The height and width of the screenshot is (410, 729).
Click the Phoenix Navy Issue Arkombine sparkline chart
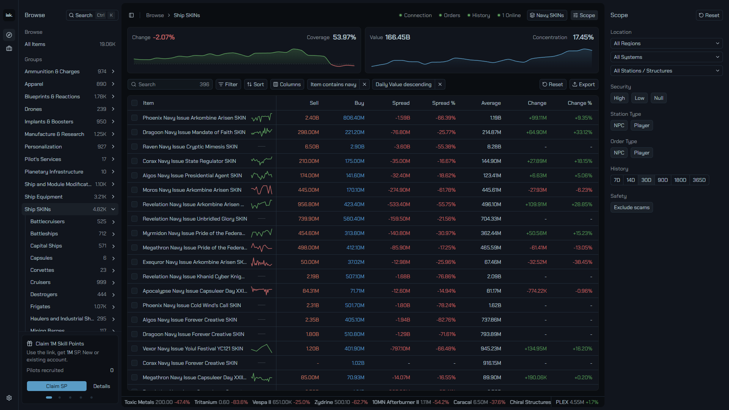(x=262, y=118)
